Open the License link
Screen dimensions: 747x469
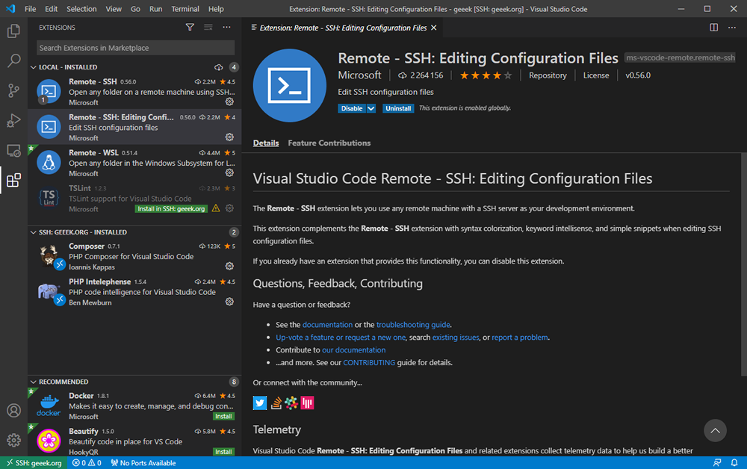tap(596, 75)
